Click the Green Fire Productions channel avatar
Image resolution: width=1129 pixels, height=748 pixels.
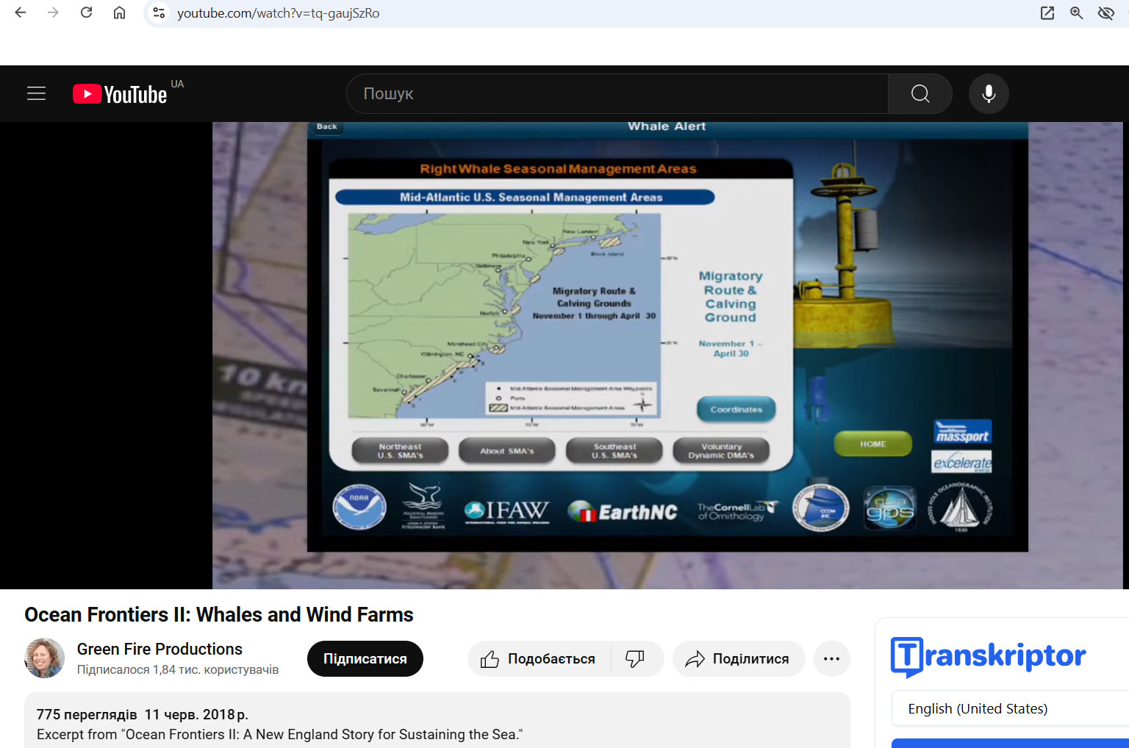pos(45,658)
